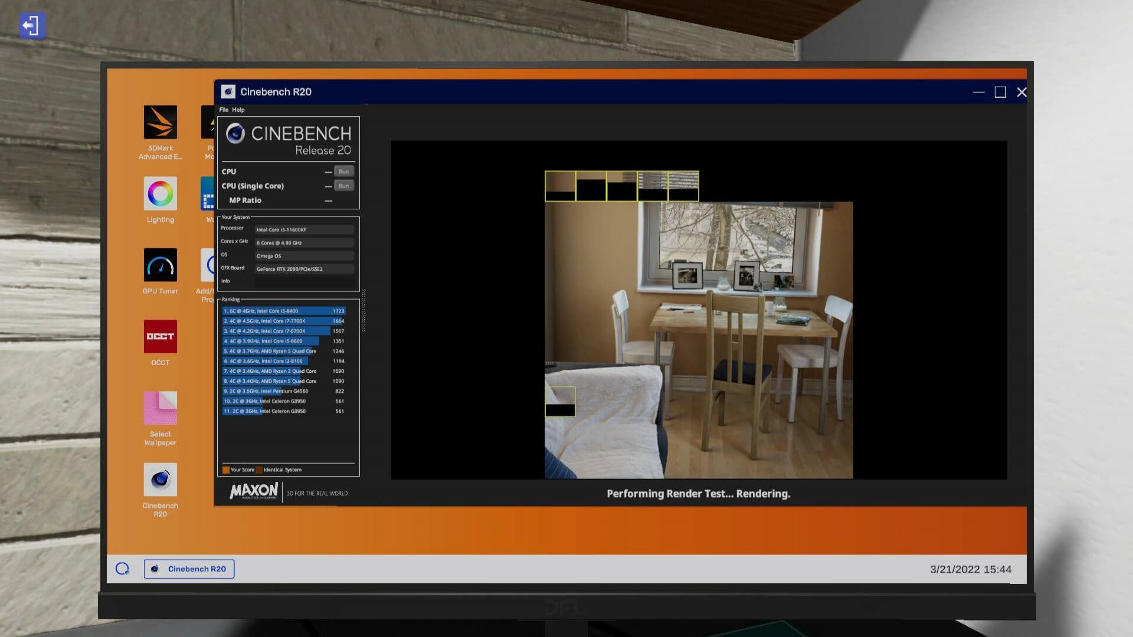Click the taskbar search/chat icon
The image size is (1133, 637).
pos(122,568)
